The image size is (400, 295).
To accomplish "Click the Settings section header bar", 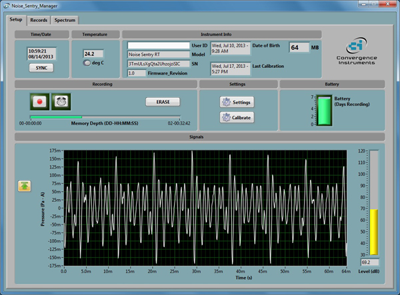I will tap(238, 84).
